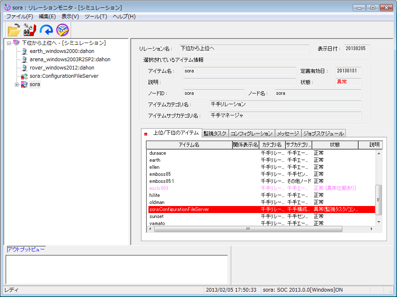
Task: Expand the sora tree node
Action: click(17, 84)
